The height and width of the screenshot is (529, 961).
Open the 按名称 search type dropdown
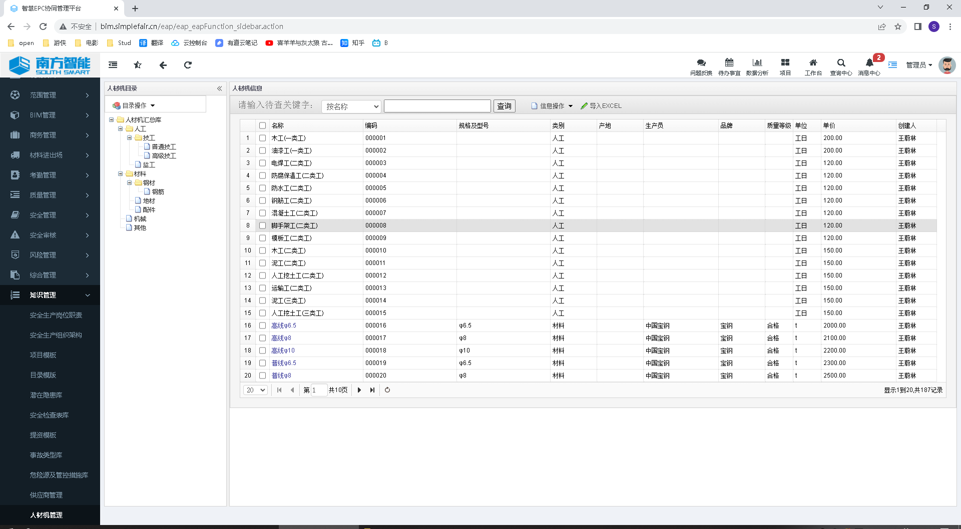tap(351, 106)
